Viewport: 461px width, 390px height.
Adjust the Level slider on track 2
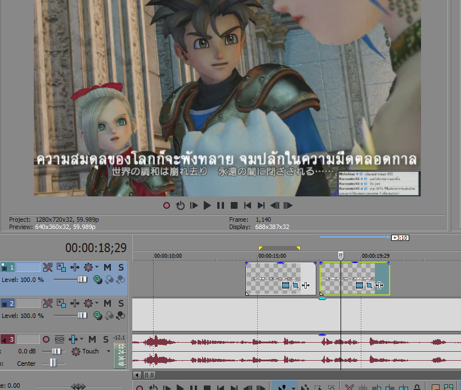[x=82, y=315]
